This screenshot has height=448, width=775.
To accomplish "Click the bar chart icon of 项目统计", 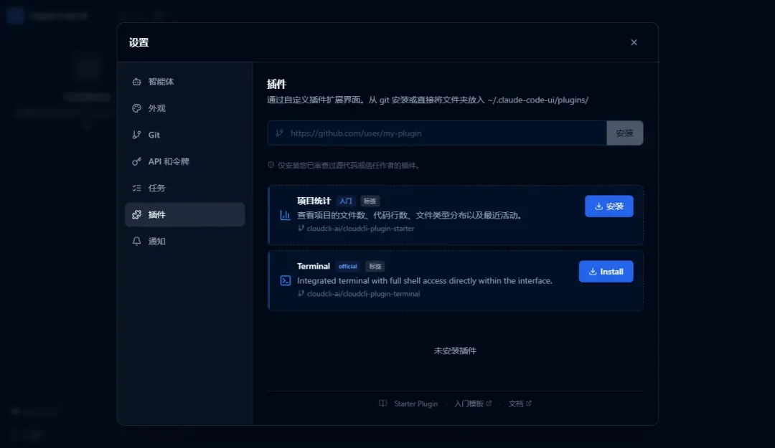I will (x=285, y=215).
